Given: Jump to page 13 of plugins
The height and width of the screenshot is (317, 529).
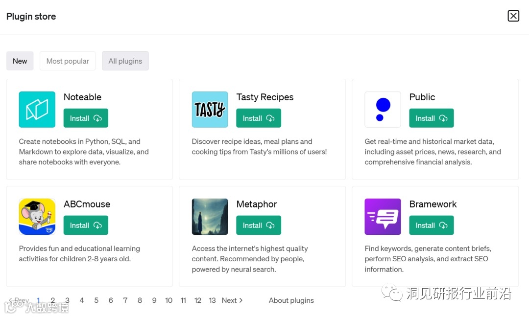Looking at the screenshot, I should 212,300.
